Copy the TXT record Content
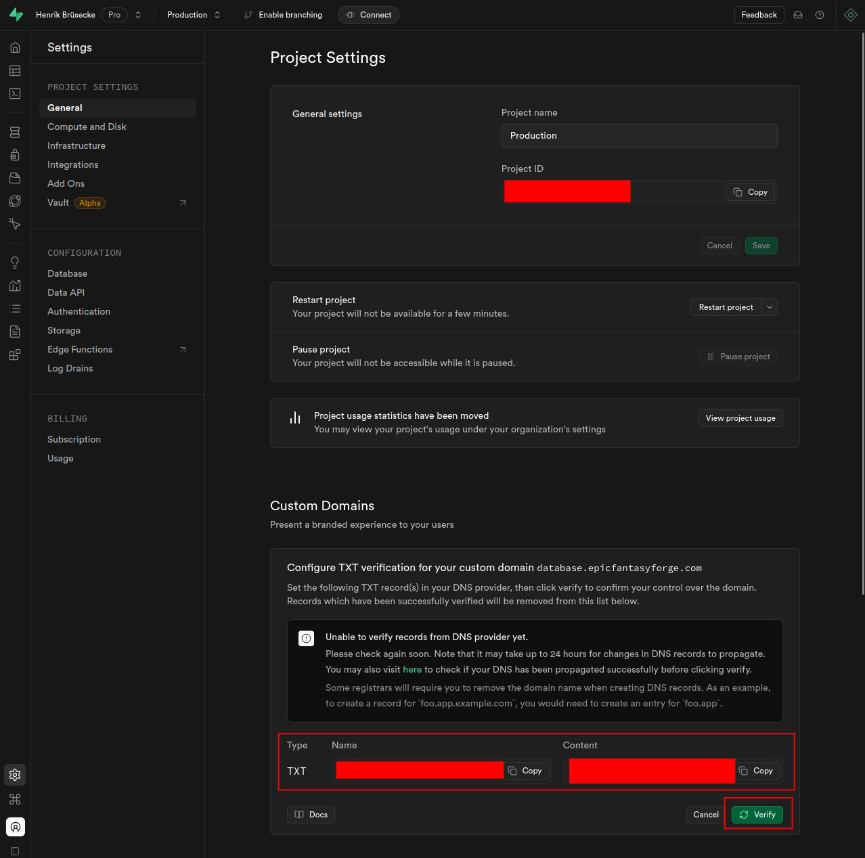Screen dimensions: 865x858 757,771
